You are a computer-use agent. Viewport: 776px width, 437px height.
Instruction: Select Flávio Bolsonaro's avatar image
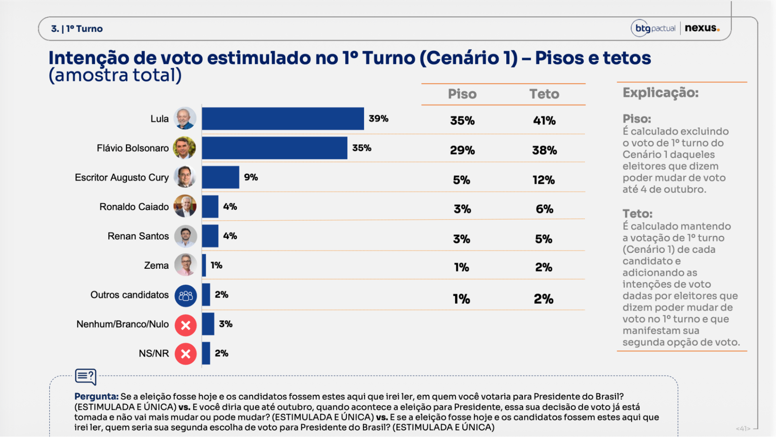tap(185, 148)
